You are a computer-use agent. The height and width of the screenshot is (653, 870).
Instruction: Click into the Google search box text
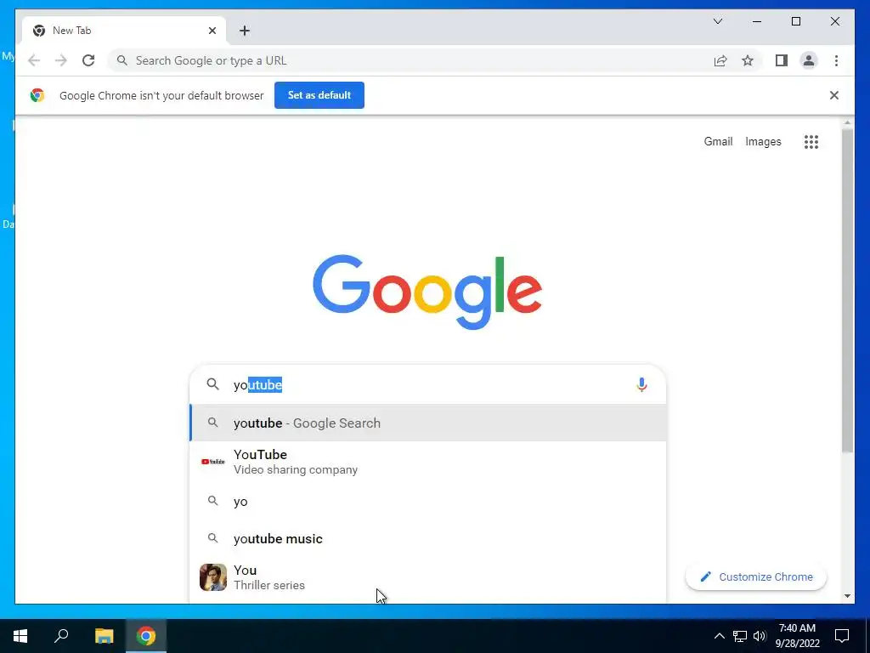tap(430, 385)
